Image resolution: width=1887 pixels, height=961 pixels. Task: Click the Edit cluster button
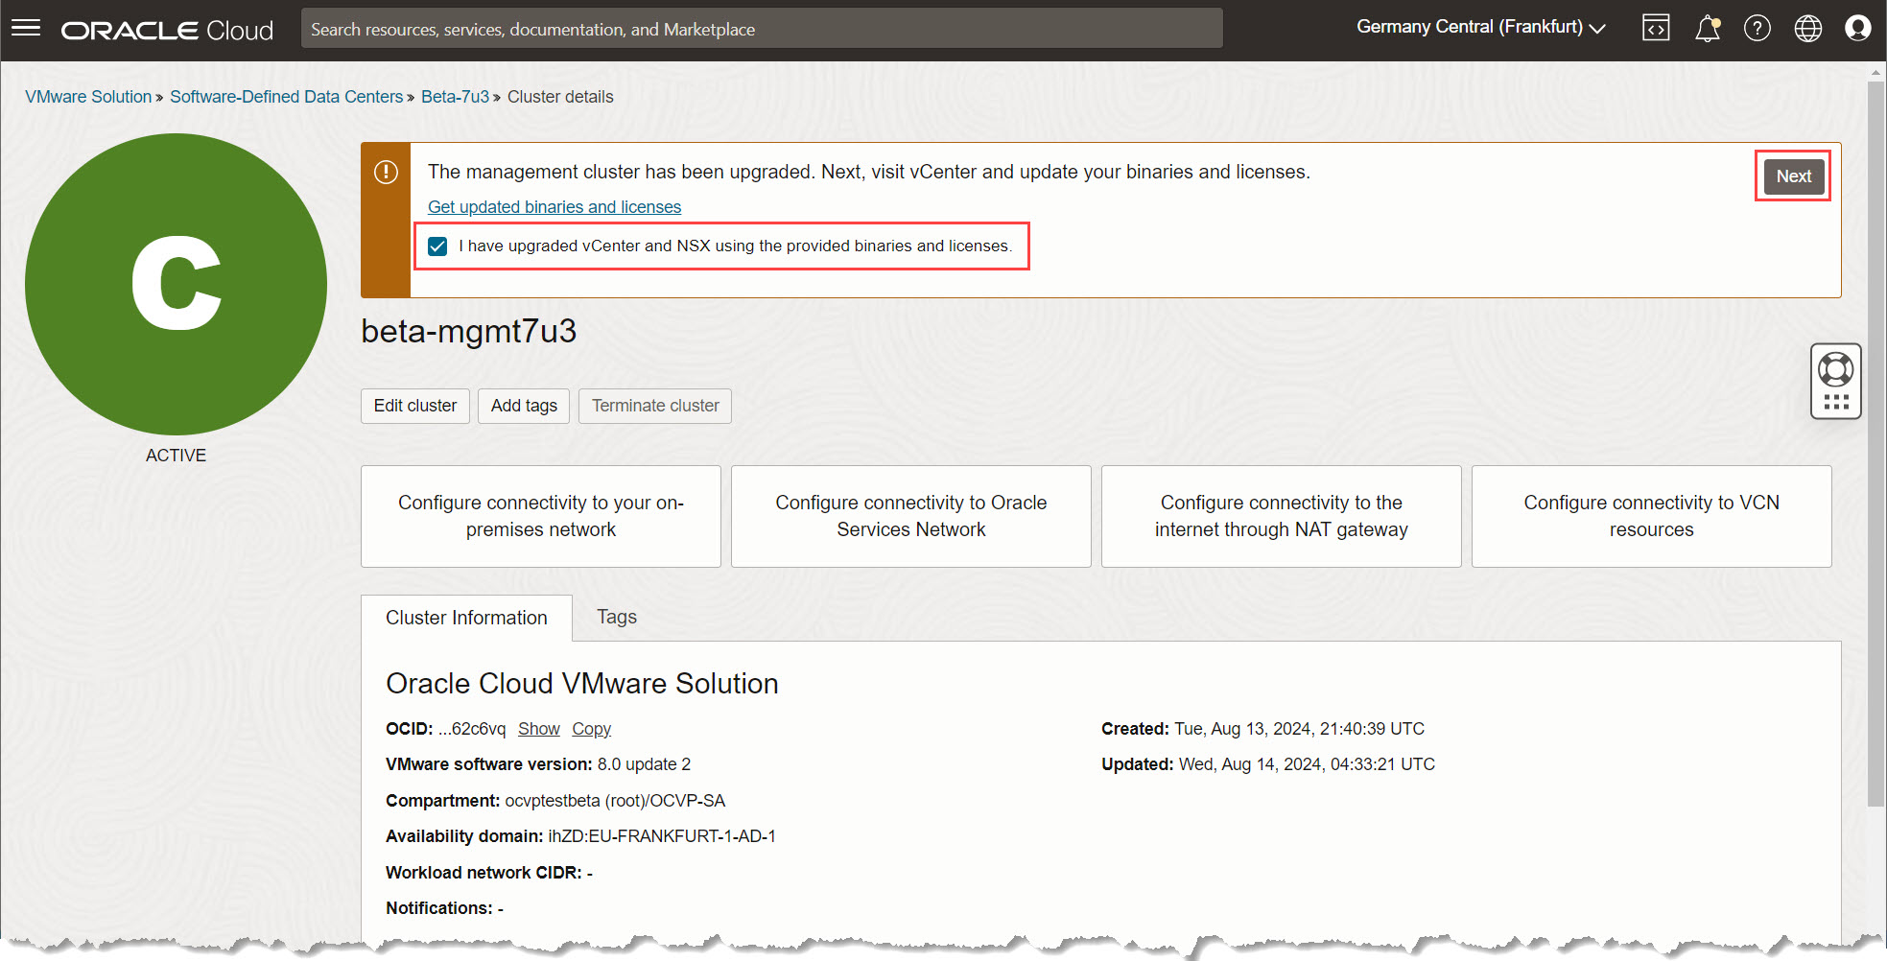(x=415, y=406)
